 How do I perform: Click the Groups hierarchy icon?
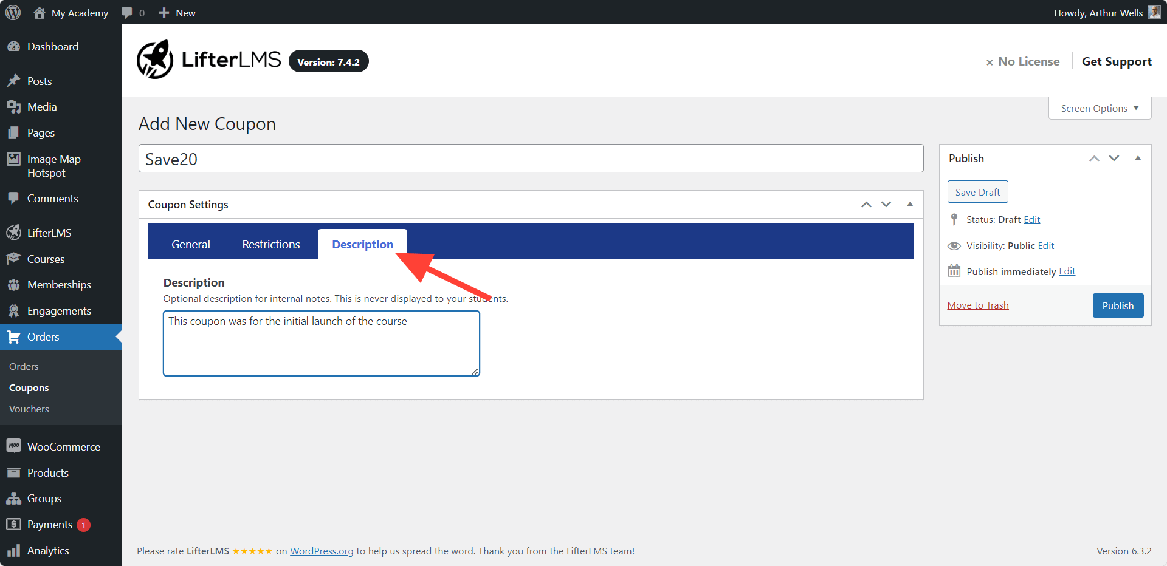coord(13,499)
